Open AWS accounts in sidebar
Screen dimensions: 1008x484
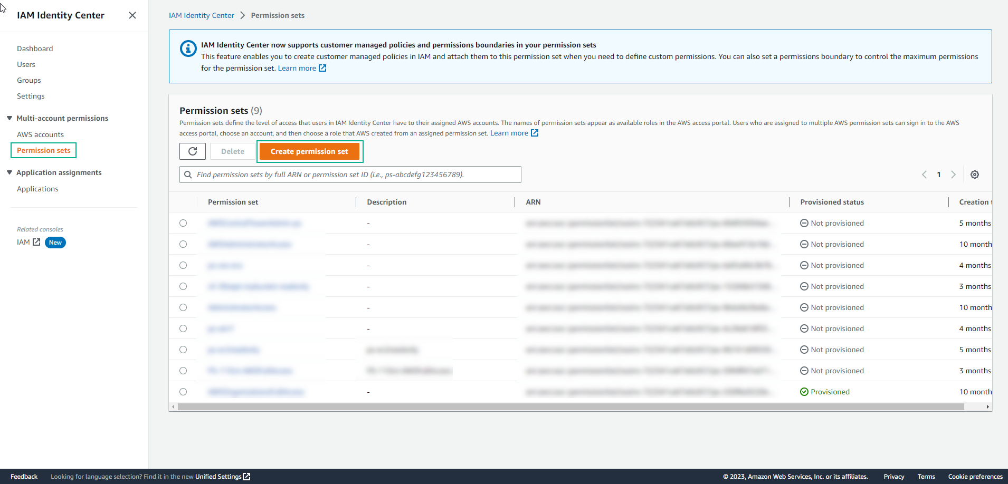coord(40,134)
